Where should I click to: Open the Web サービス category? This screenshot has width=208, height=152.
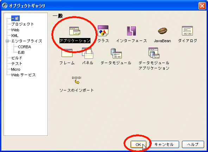23,75
